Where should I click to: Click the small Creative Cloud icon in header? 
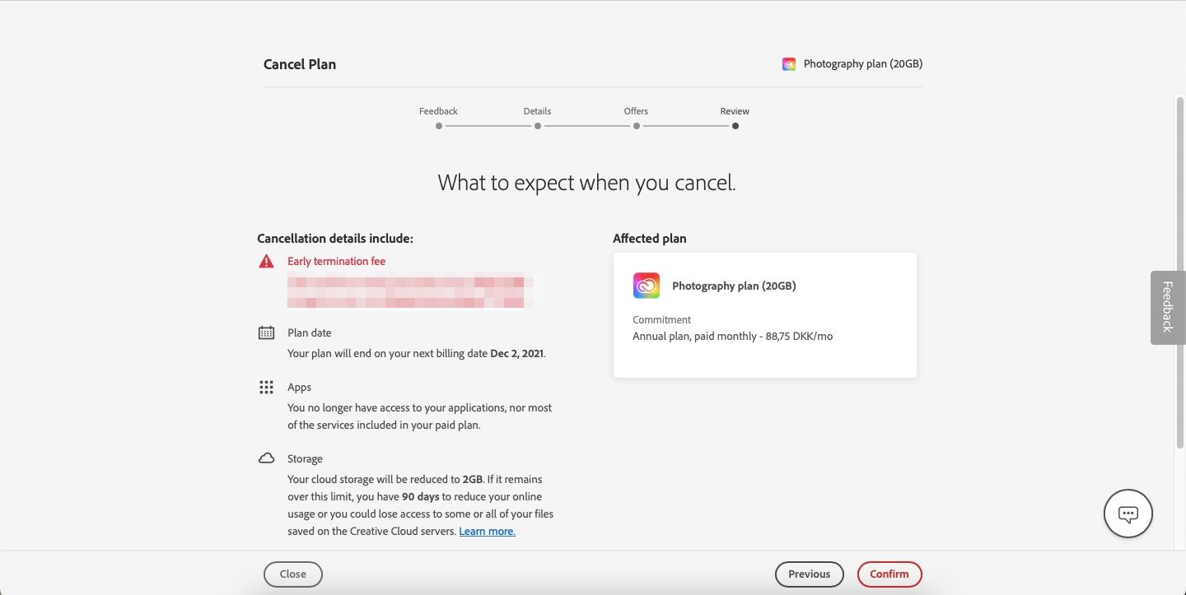(x=789, y=64)
